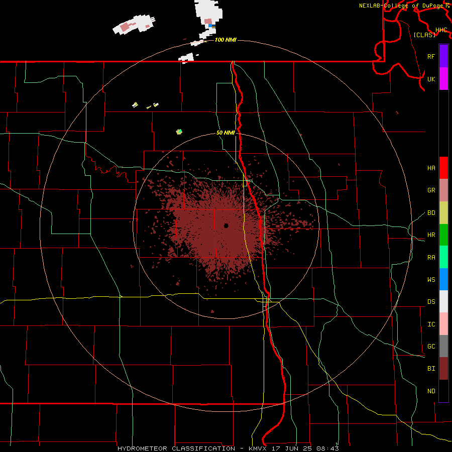Click the "[CLAS]" units label
Image resolution: width=452 pixels, height=452 pixels.
424,35
